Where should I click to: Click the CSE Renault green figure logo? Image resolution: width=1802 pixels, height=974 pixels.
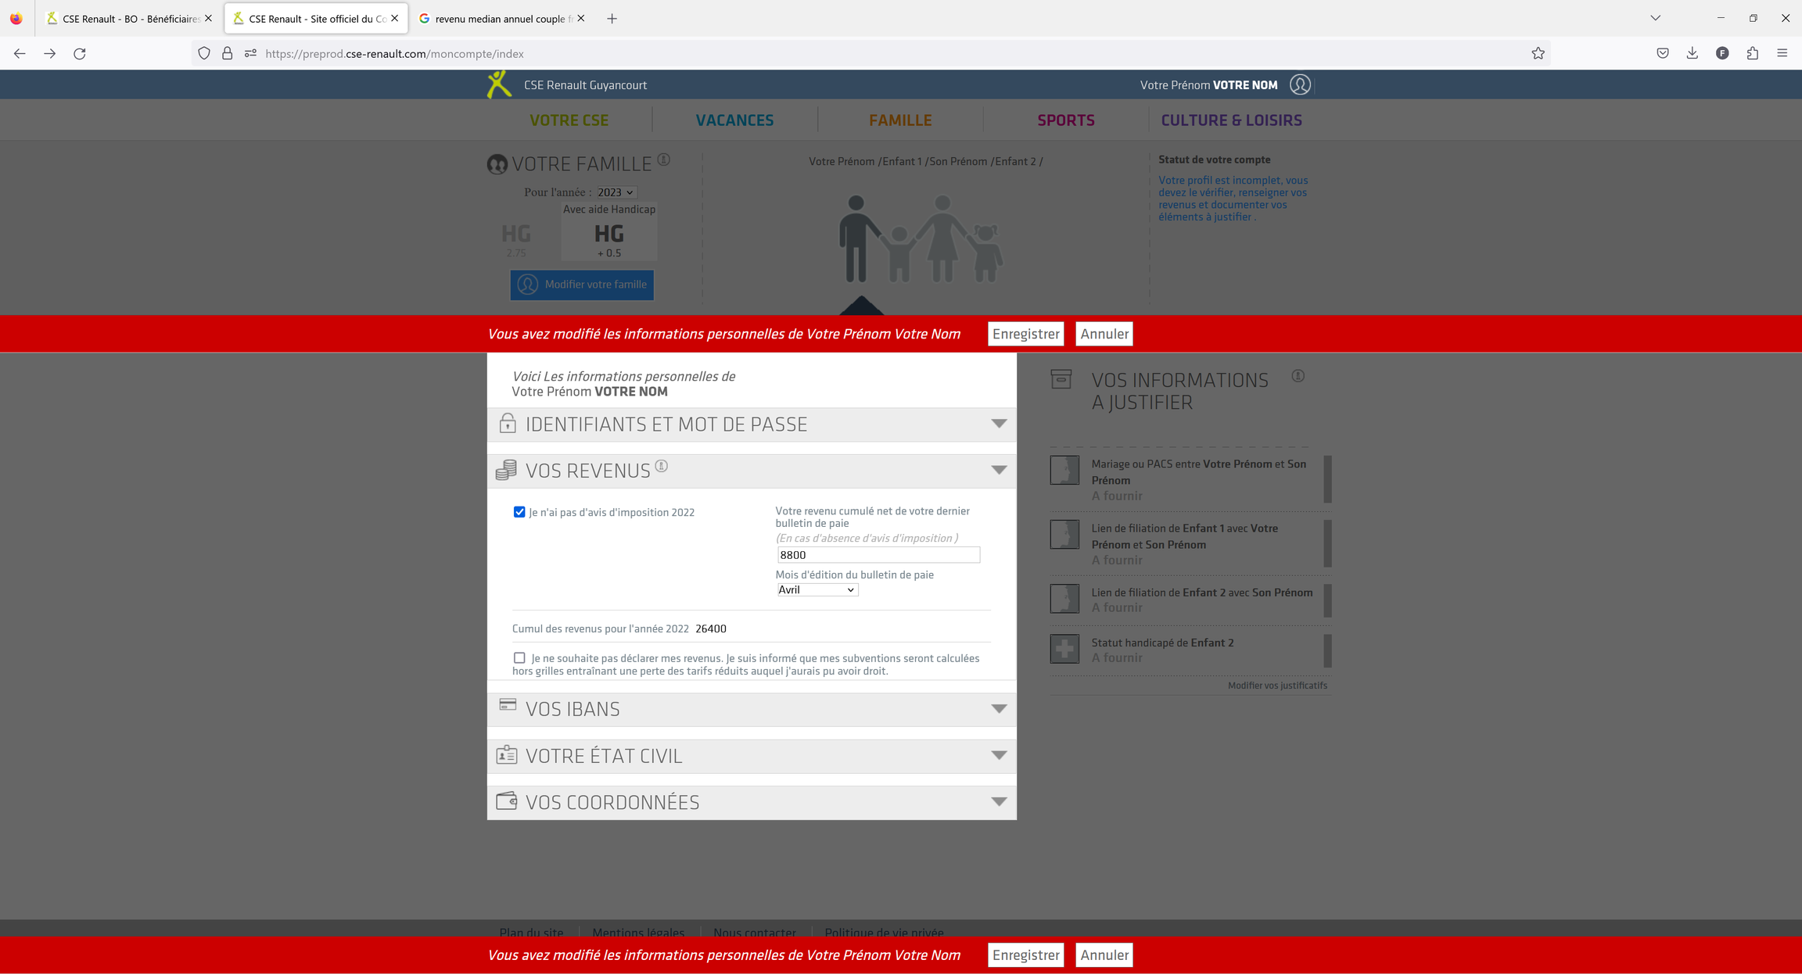click(498, 84)
